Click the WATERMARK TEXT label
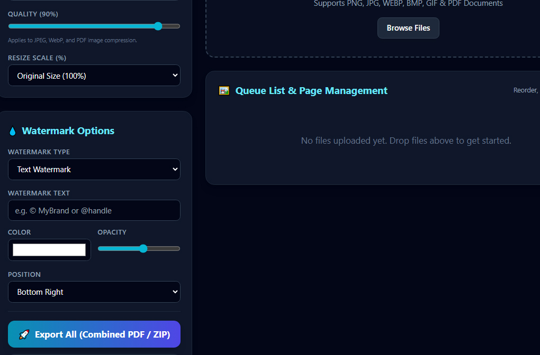The width and height of the screenshot is (540, 355). tap(39, 193)
